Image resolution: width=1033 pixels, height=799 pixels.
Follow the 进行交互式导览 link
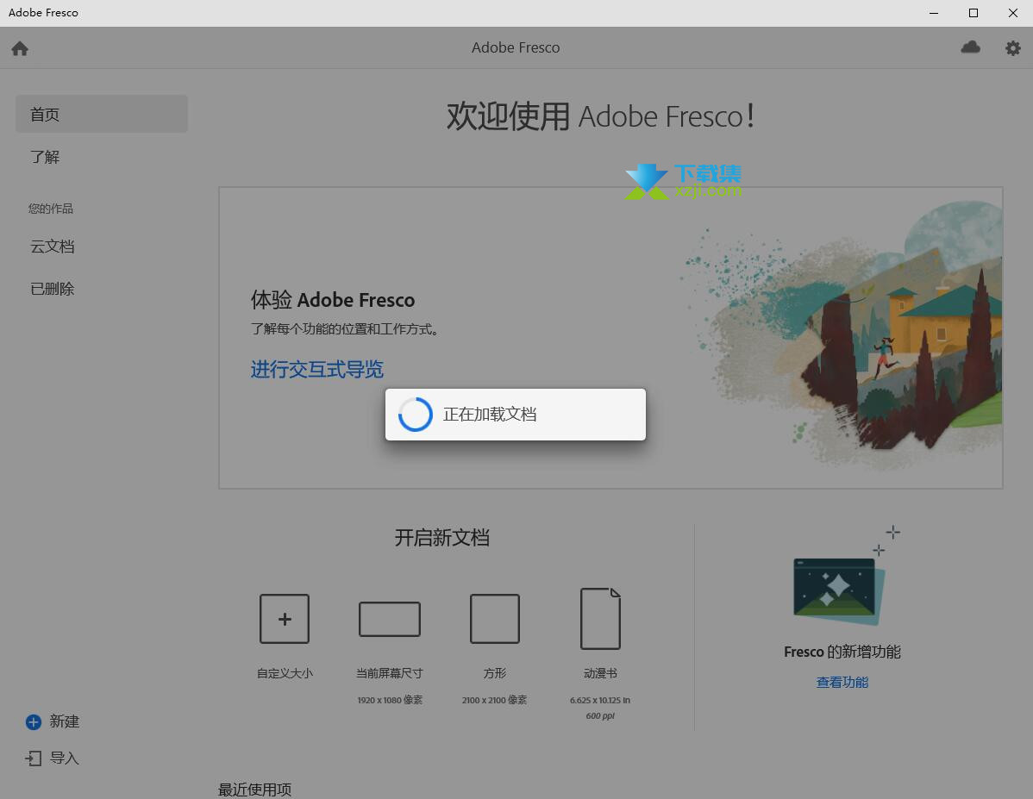pos(316,370)
